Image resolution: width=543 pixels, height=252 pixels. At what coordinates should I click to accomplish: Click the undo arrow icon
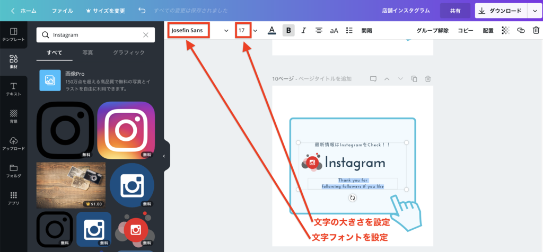[x=142, y=11]
